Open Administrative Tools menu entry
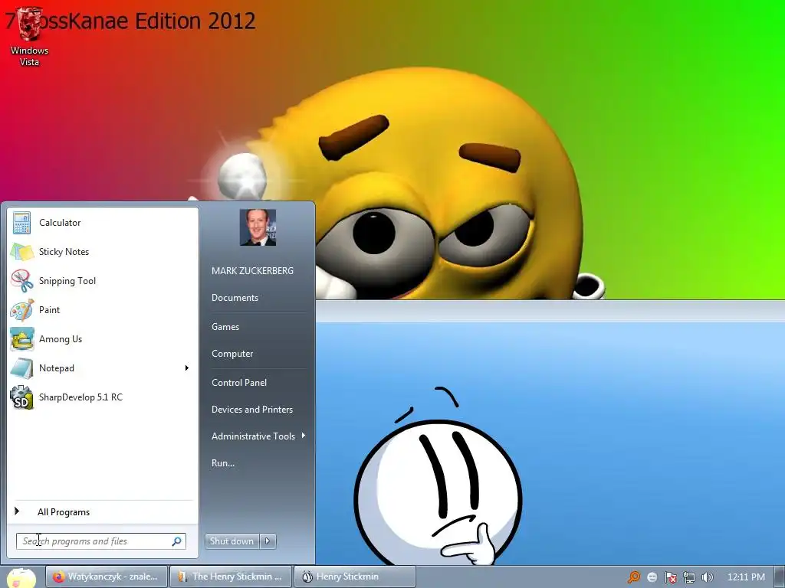This screenshot has height=588, width=785. tap(253, 436)
